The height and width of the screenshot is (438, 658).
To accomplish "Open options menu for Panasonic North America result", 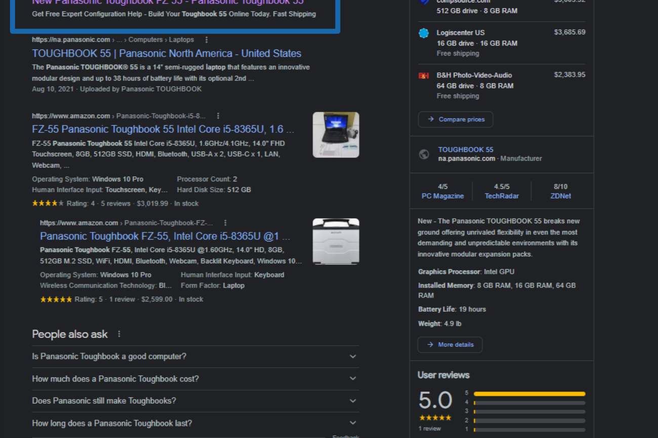I will pos(206,40).
